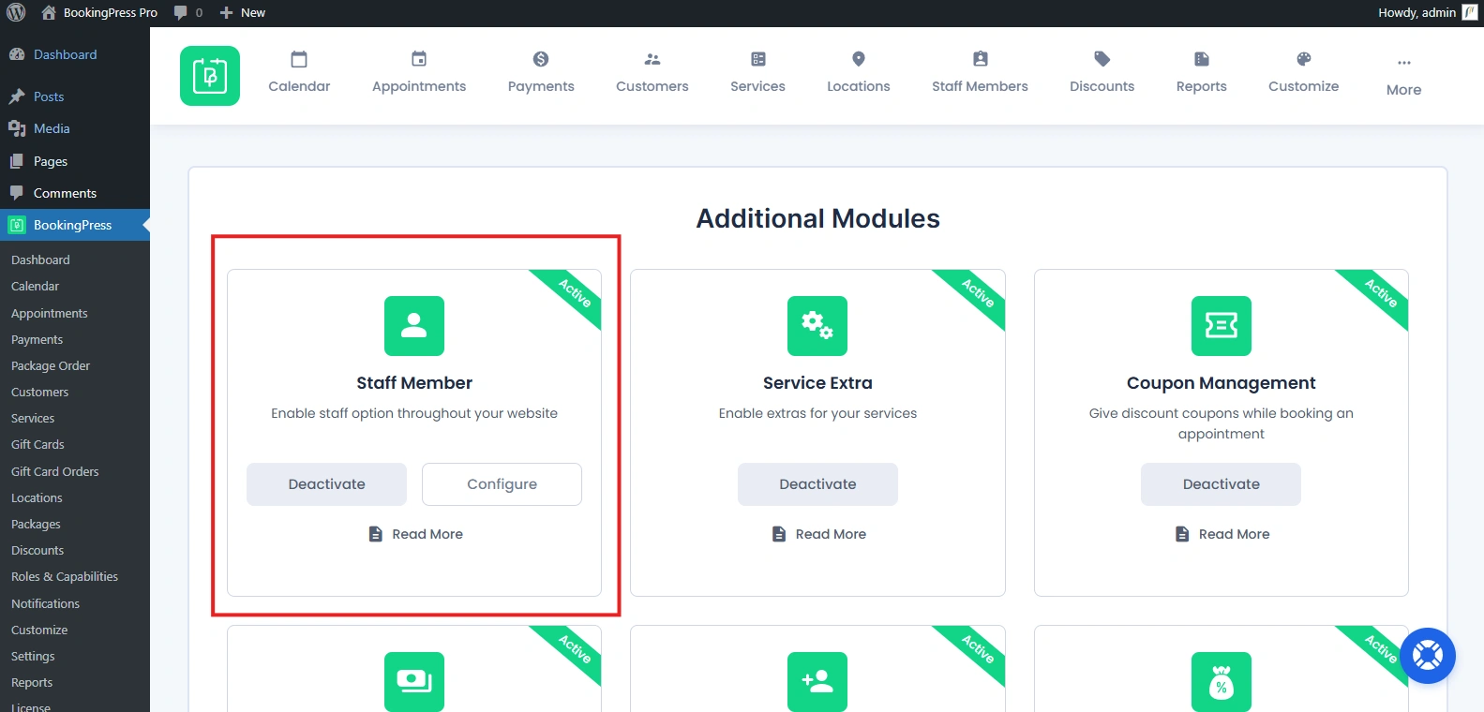Expand the More menu in the top navigation
Screen dimensions: 1484x712
[x=1404, y=77]
